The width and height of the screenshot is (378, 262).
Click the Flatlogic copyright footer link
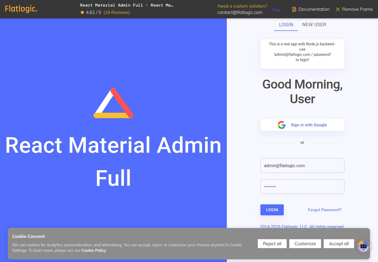pos(302,226)
